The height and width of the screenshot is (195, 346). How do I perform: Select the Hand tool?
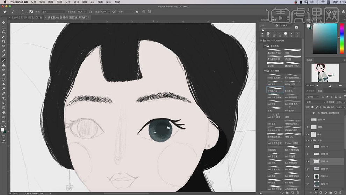(3, 112)
